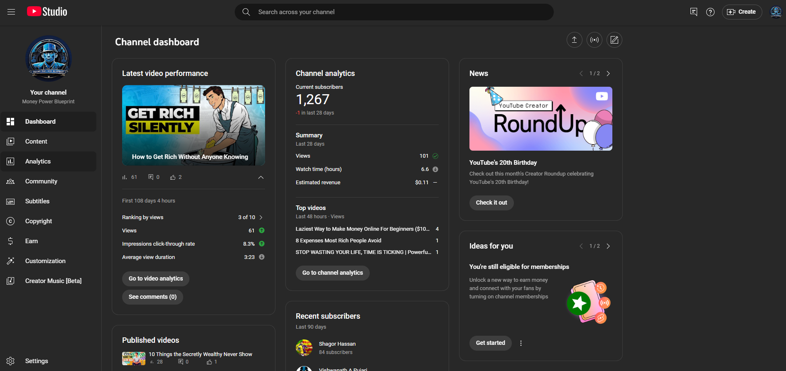The height and width of the screenshot is (371, 786).
Task: Click the Check it out button
Action: (491, 203)
